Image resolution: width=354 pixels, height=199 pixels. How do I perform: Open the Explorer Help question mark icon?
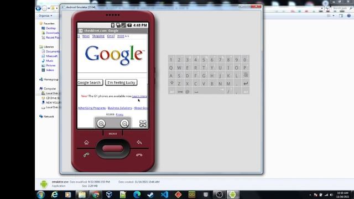click(x=349, y=15)
